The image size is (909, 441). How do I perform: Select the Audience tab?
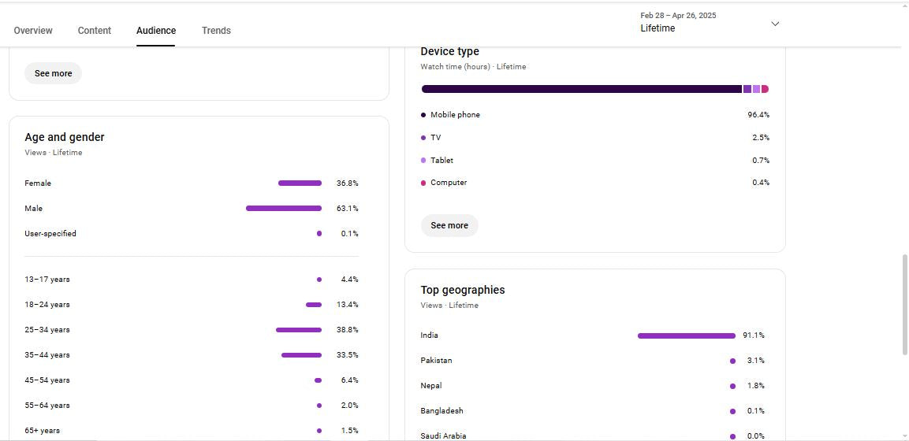pyautogui.click(x=156, y=31)
